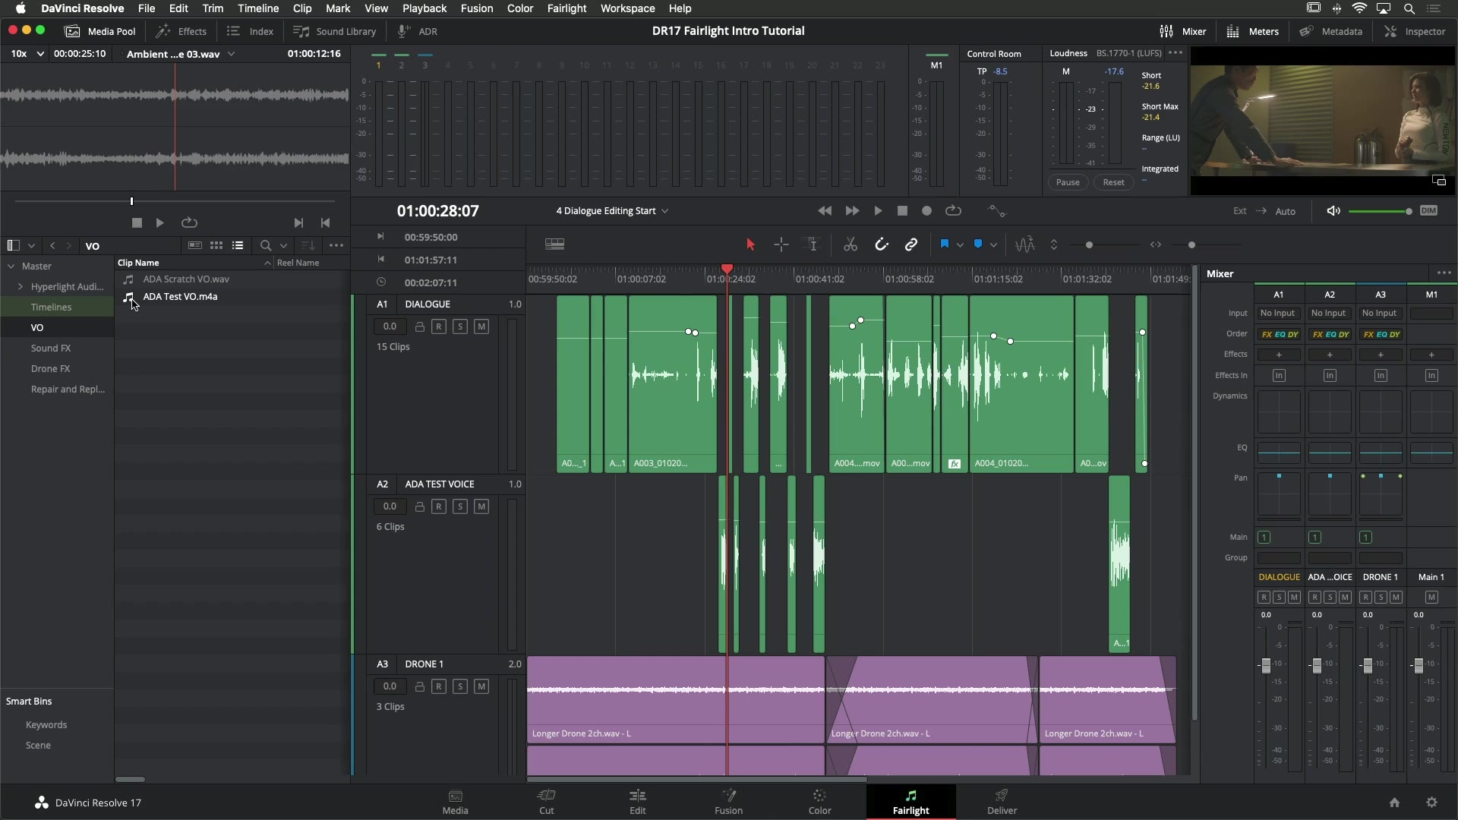Screen dimensions: 1458x820
Task: Select the range selection tool
Action: click(781, 244)
